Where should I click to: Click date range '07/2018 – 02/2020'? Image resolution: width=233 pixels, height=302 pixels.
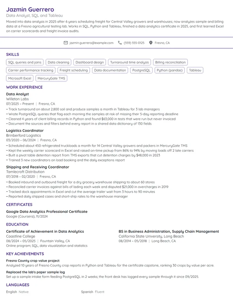coord(21,177)
